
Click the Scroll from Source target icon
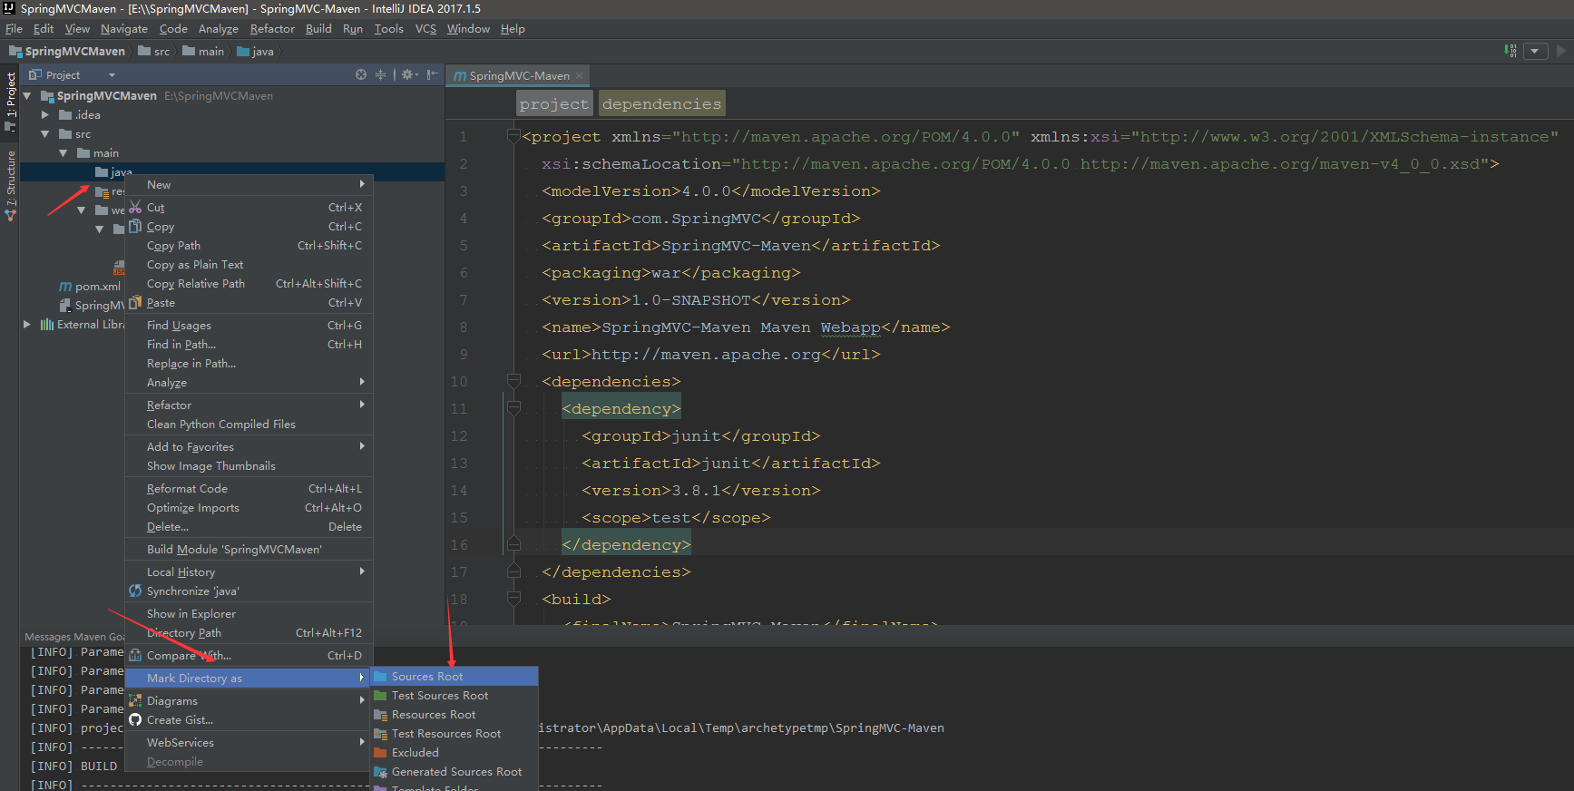(361, 74)
